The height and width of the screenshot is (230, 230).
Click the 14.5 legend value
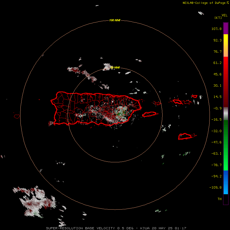(217, 97)
